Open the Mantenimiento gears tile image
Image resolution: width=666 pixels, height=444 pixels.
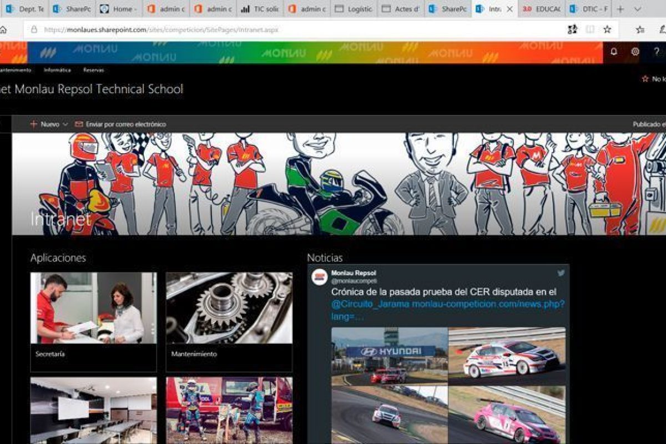[x=229, y=308]
